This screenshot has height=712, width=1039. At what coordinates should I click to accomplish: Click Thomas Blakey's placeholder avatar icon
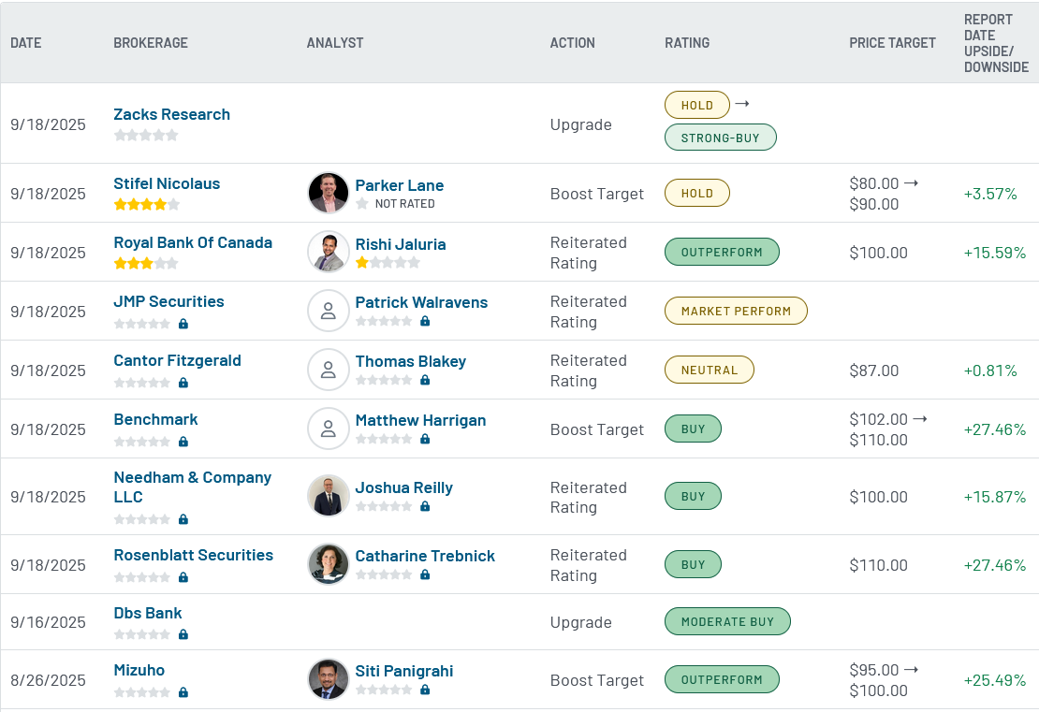pyautogui.click(x=328, y=370)
